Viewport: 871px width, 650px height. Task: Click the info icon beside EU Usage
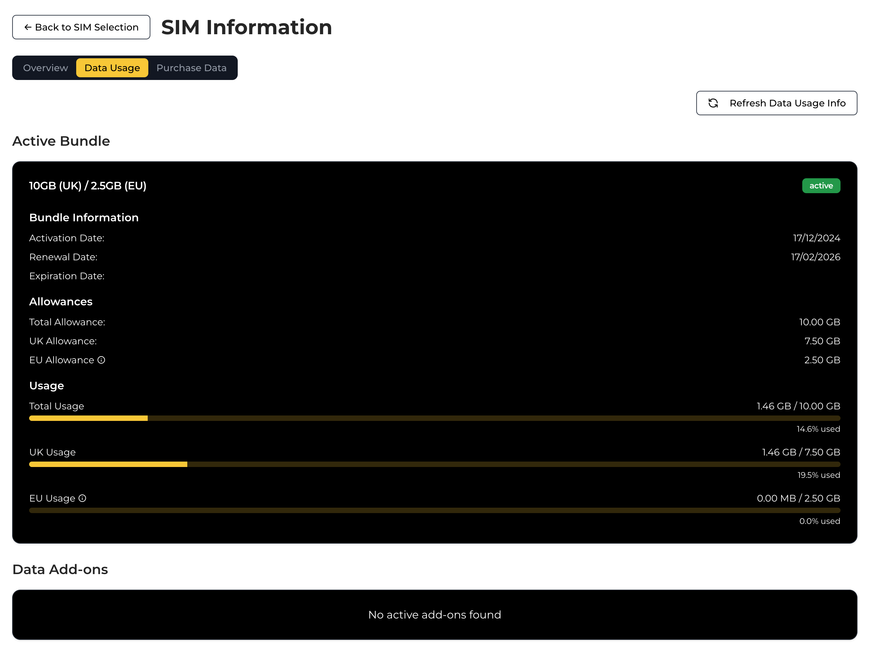pyautogui.click(x=82, y=498)
